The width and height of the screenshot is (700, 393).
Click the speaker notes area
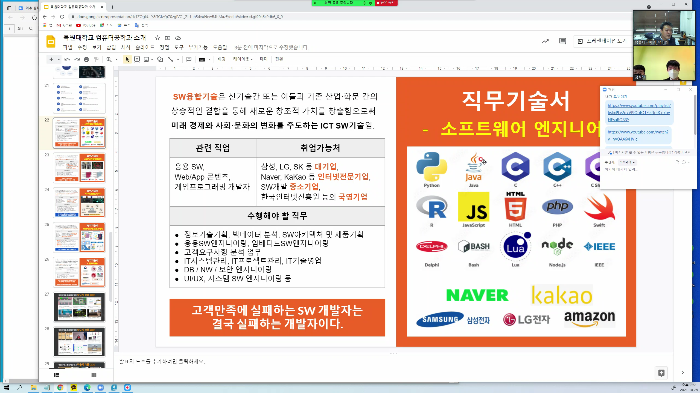click(393, 361)
